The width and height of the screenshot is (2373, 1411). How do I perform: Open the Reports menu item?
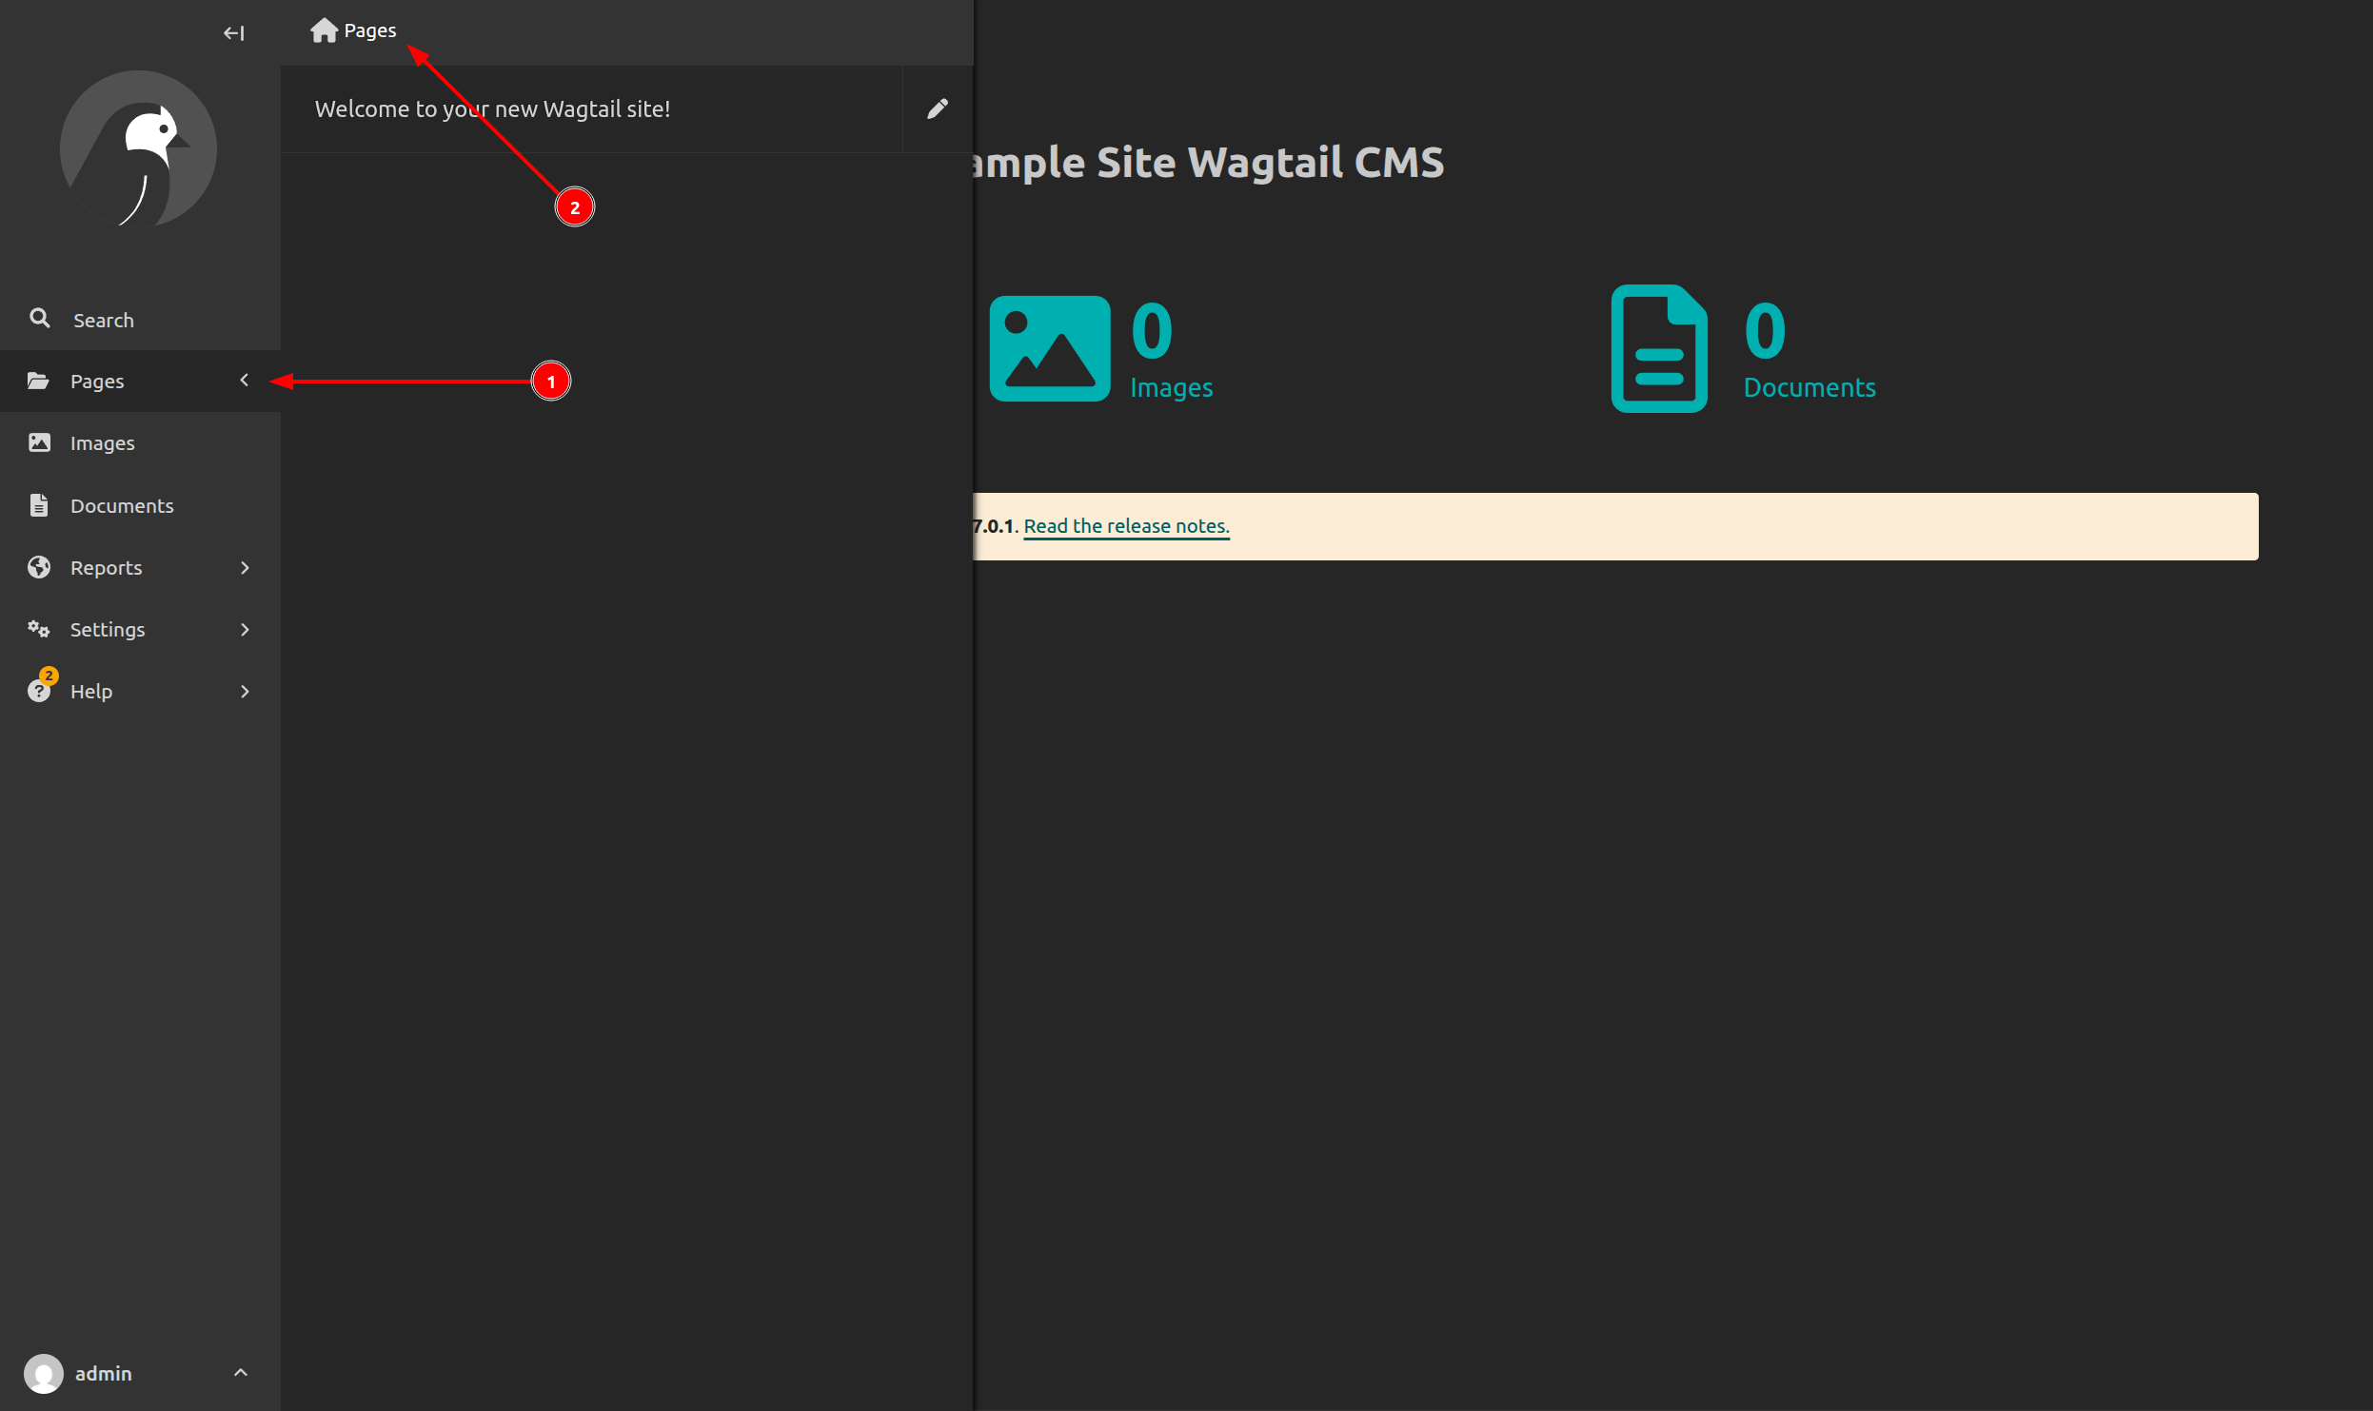coord(140,568)
